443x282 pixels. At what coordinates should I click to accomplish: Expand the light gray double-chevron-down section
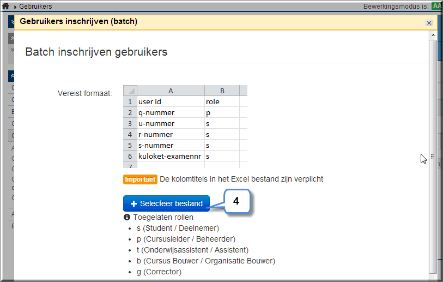click(x=11, y=50)
